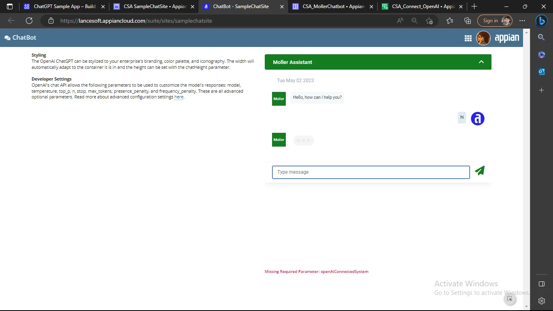Click the Type message input field

[x=371, y=172]
